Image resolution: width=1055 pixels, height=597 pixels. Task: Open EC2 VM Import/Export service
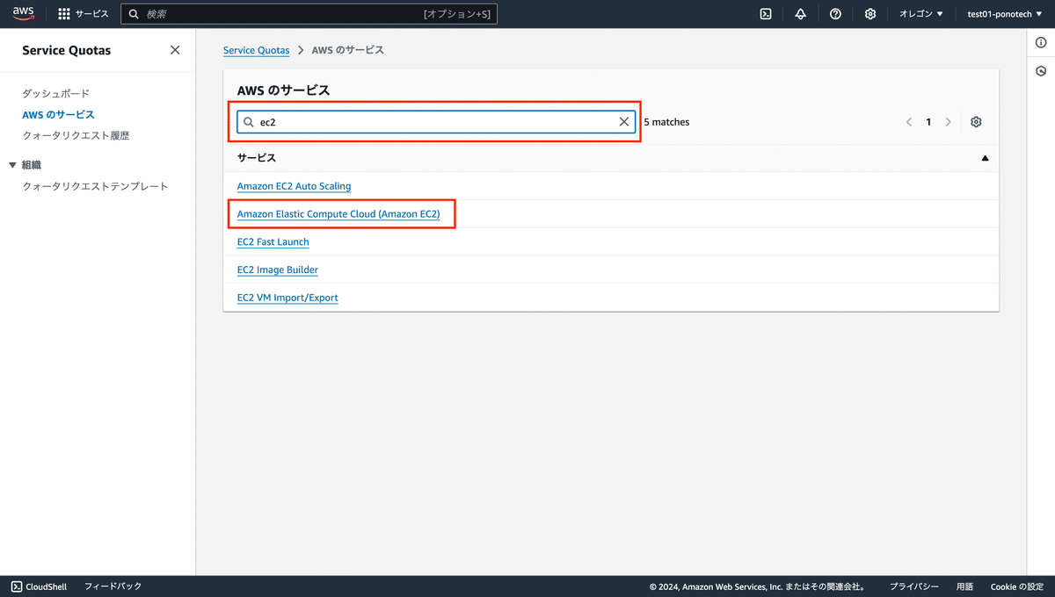pos(287,298)
